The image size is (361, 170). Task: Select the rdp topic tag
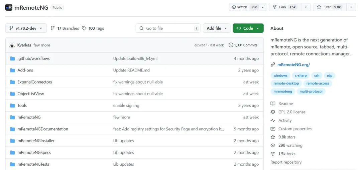point(330,75)
